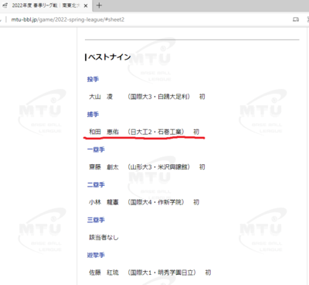
Task: Click affiliation text 山形大3・米沢興譲館
Action: tap(159, 167)
